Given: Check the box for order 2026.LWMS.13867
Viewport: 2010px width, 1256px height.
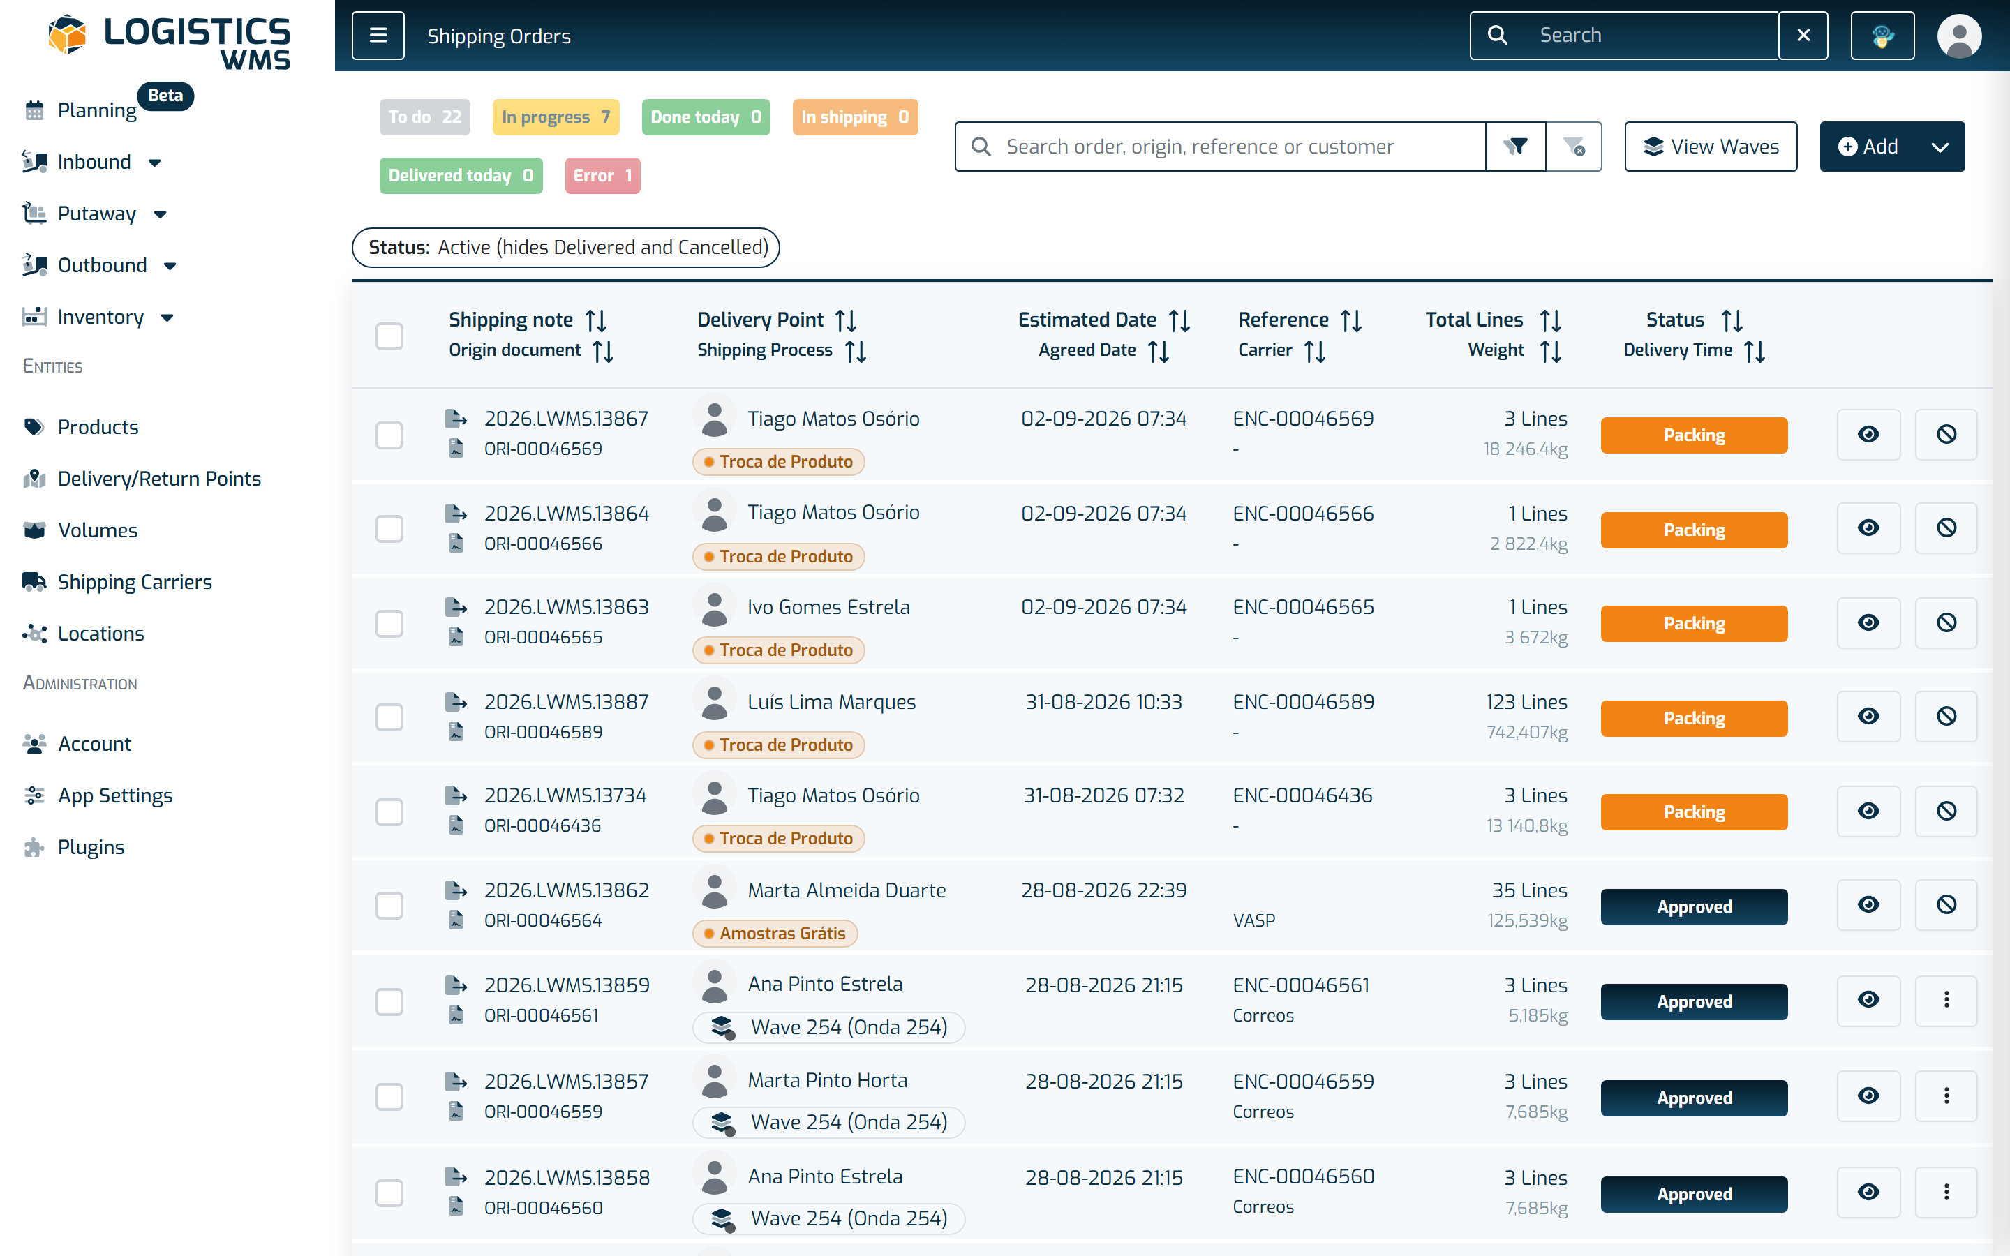Looking at the screenshot, I should pyautogui.click(x=389, y=435).
